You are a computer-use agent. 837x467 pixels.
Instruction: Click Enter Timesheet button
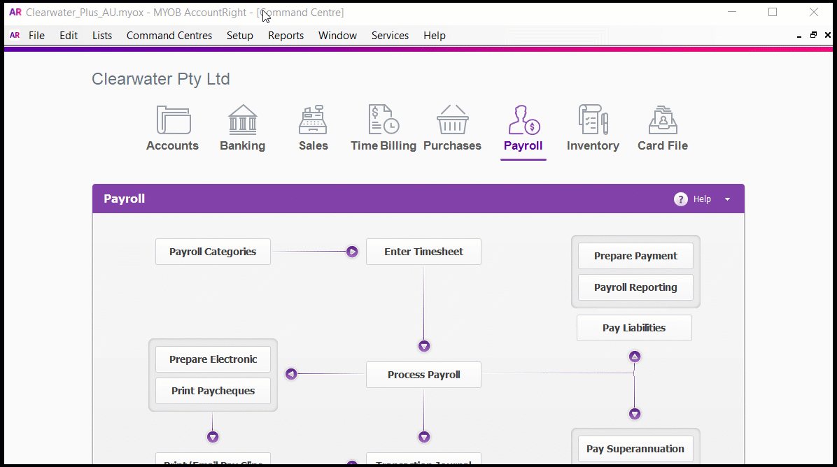click(x=424, y=252)
